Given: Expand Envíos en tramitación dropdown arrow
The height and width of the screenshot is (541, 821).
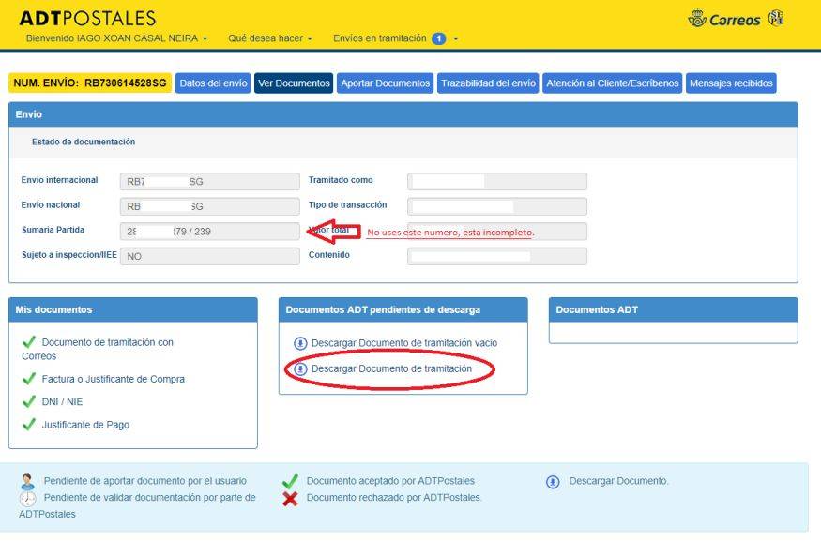Looking at the screenshot, I should click(455, 38).
